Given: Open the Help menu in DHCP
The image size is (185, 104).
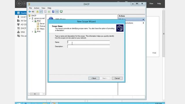Looking at the screenshot, I should click(49, 8).
